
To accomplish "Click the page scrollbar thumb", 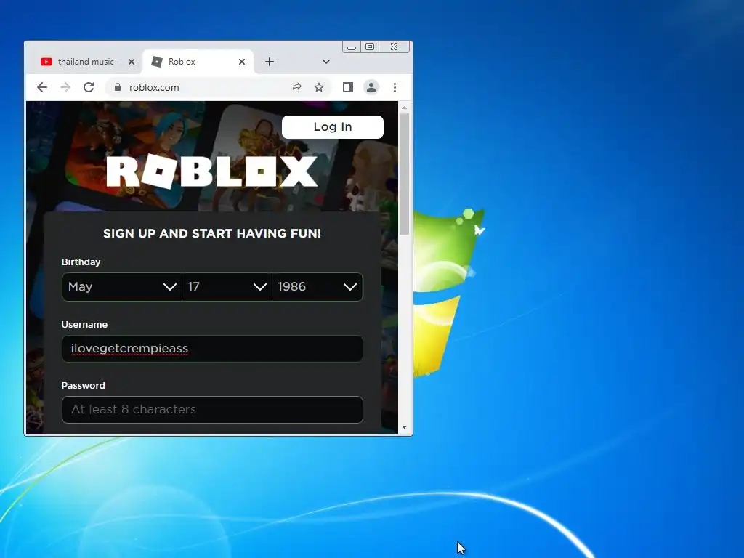I will pyautogui.click(x=404, y=174).
